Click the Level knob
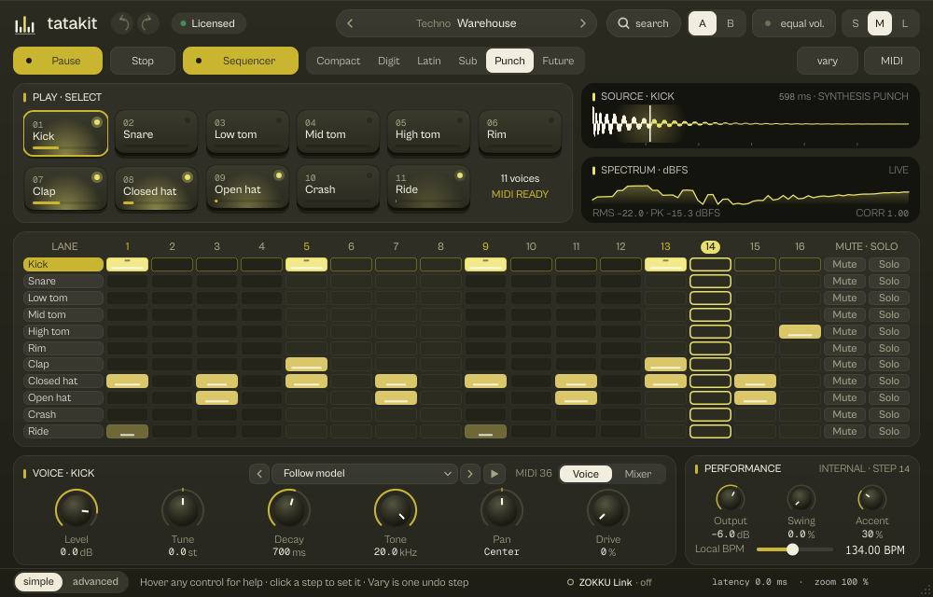This screenshot has width=933, height=597. (77, 509)
